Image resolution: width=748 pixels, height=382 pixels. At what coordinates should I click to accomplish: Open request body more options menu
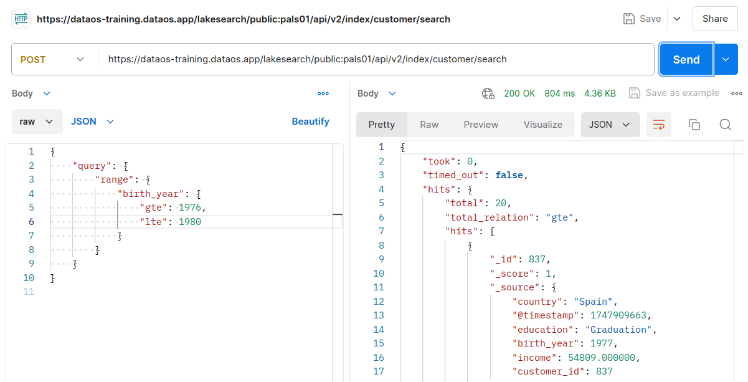click(323, 93)
